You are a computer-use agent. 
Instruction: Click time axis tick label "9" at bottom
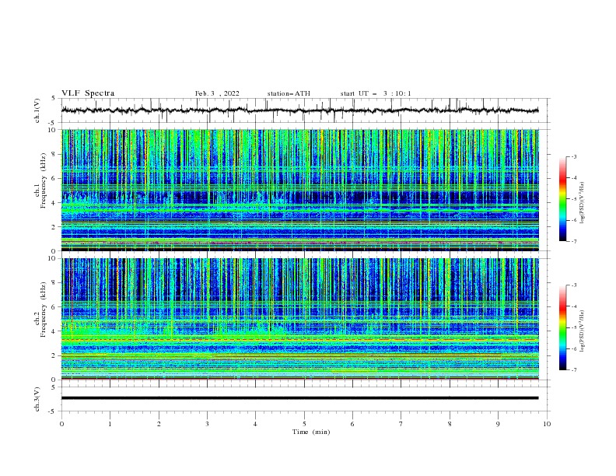[x=498, y=424]
